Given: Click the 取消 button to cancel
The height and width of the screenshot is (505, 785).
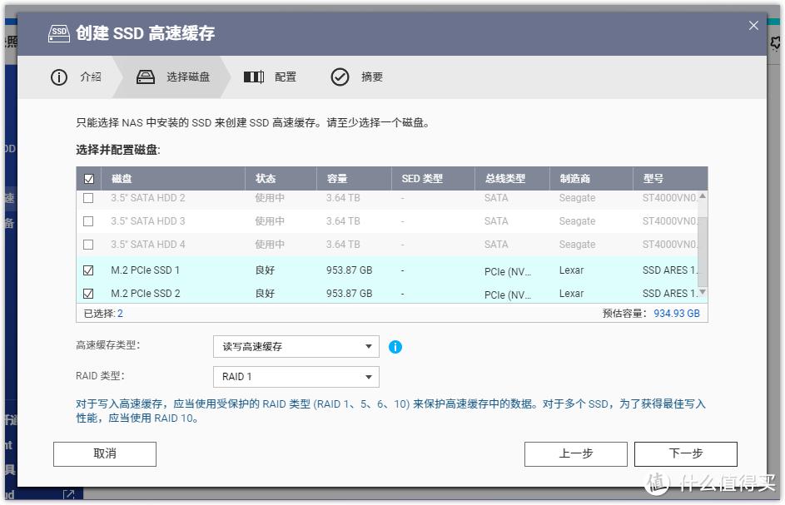Looking at the screenshot, I should pyautogui.click(x=104, y=453).
